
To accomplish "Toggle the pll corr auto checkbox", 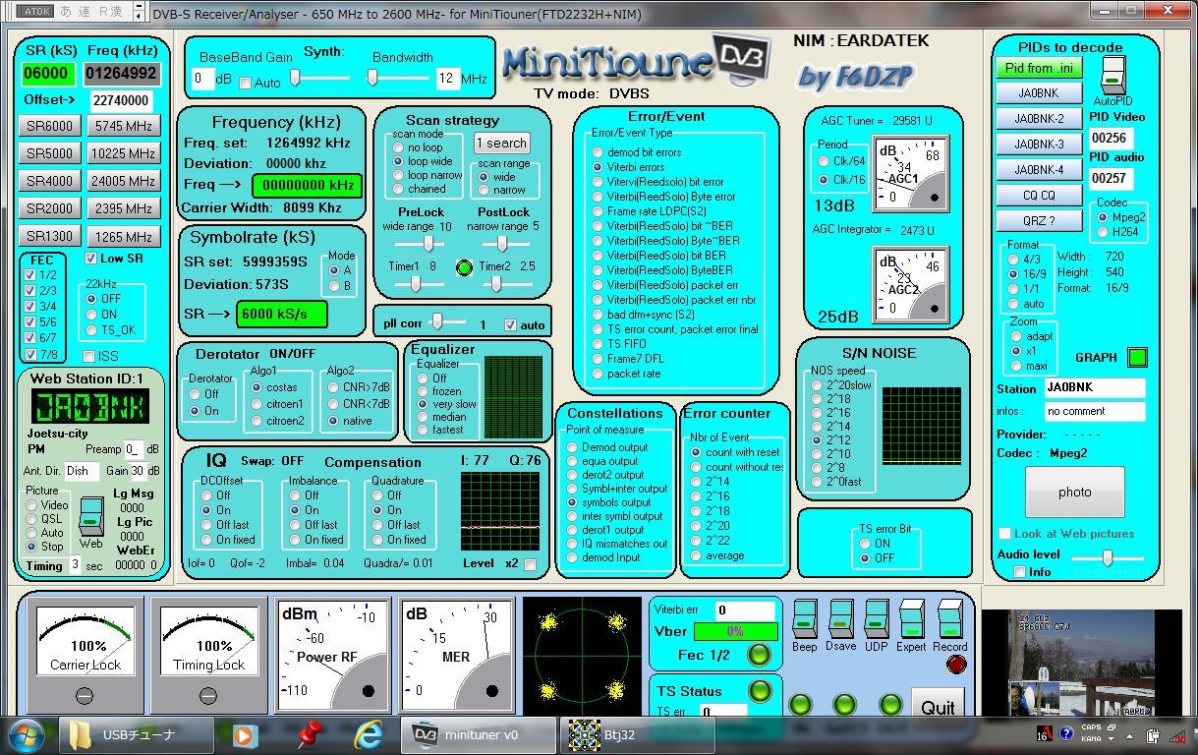I will pos(510,324).
